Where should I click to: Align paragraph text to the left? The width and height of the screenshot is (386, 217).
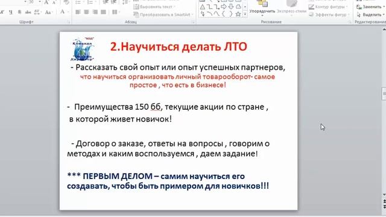coord(78,12)
